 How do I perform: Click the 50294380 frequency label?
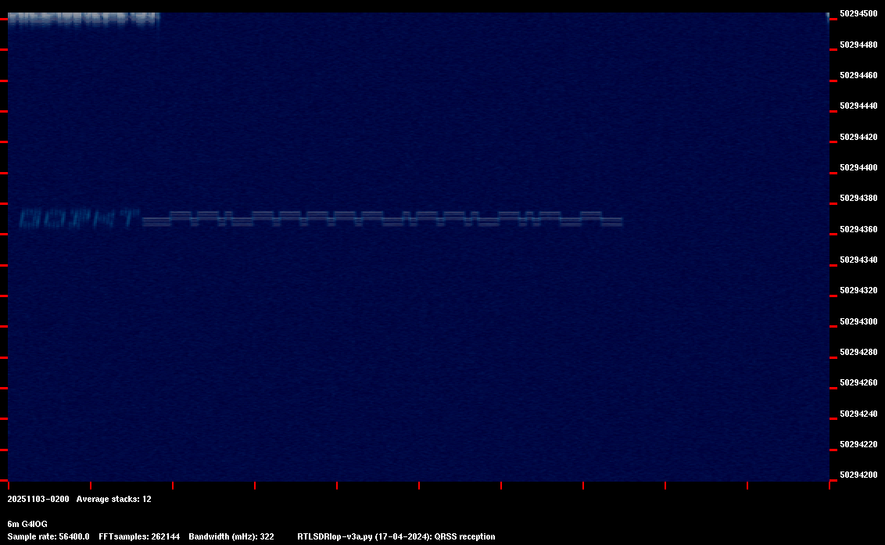point(858,199)
